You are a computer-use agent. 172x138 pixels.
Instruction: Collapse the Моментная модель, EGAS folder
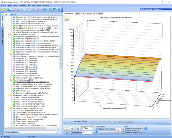click(x=9, y=80)
